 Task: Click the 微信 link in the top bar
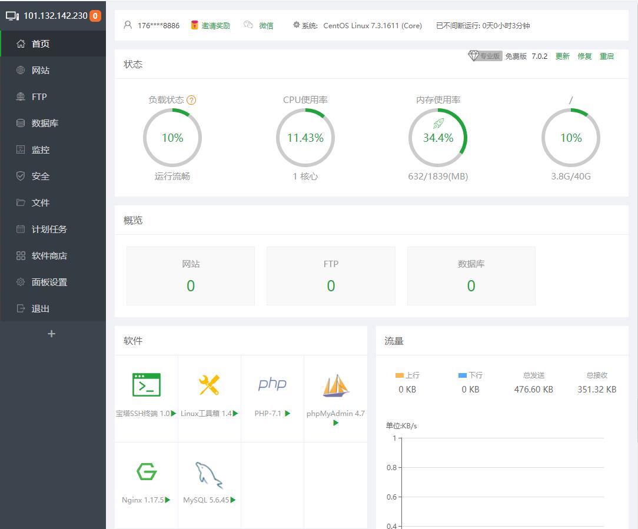(x=266, y=26)
